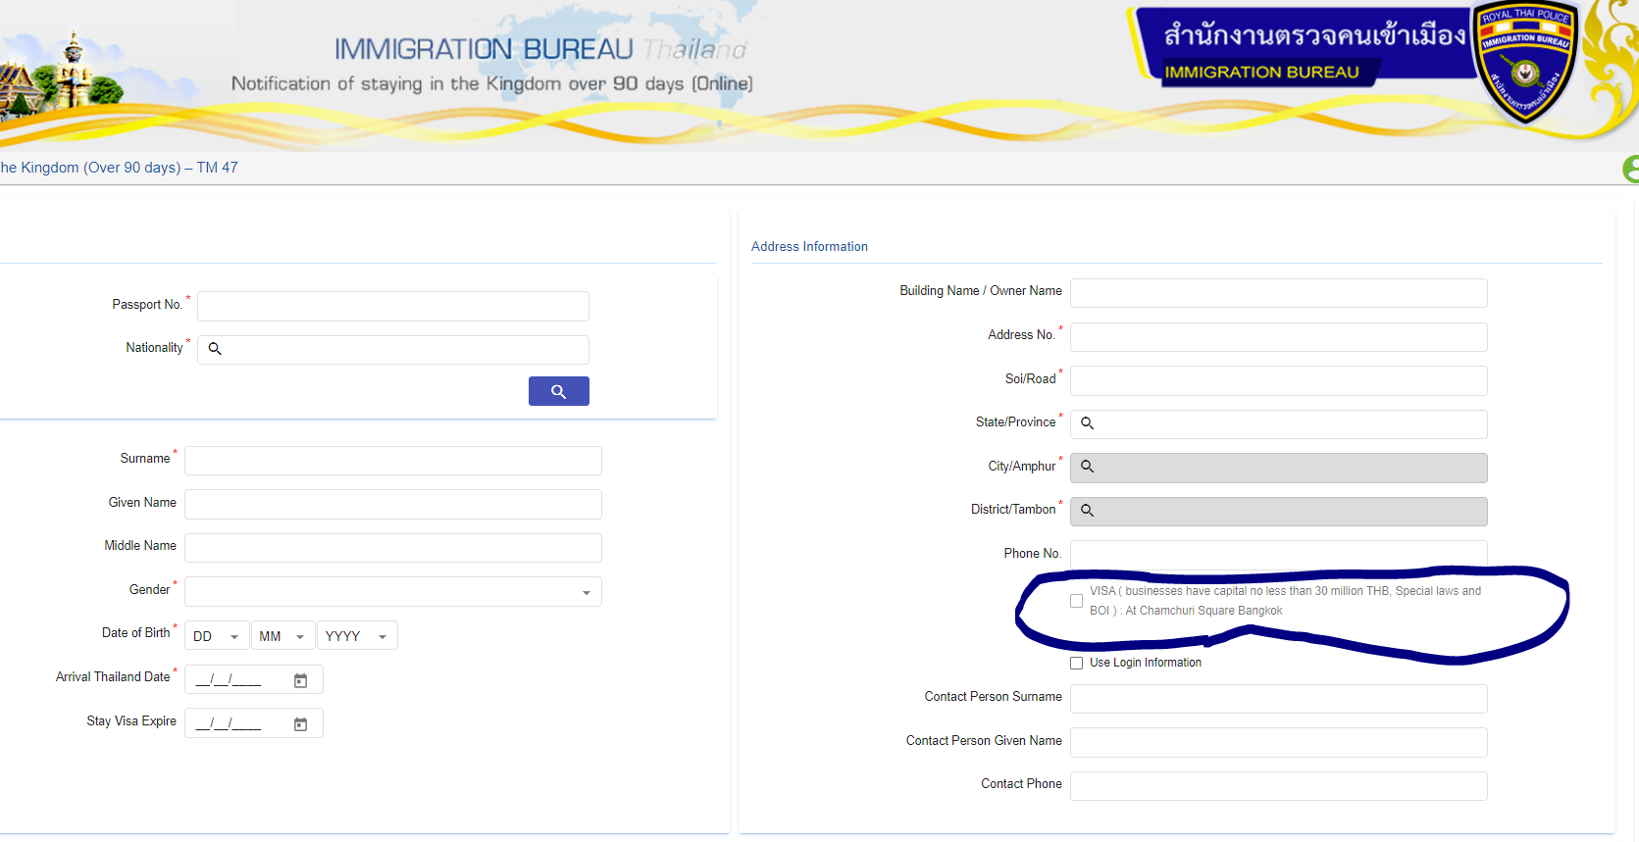Open the YYYY year of birth dropdown
The height and width of the screenshot is (842, 1639).
356,636
